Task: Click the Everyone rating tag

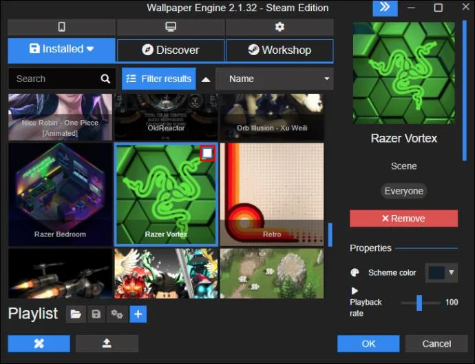Action: click(x=404, y=191)
